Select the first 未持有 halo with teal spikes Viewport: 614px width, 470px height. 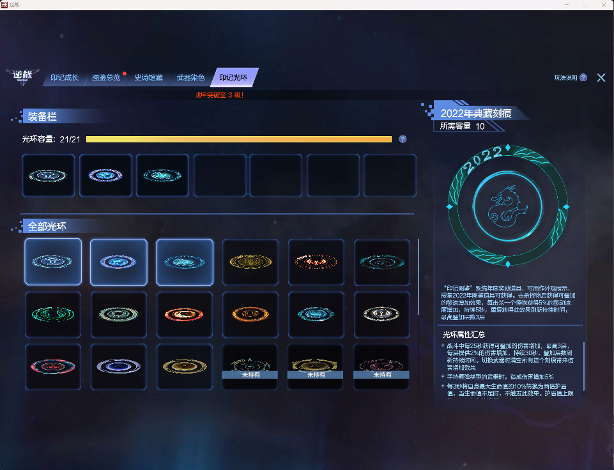pos(250,367)
